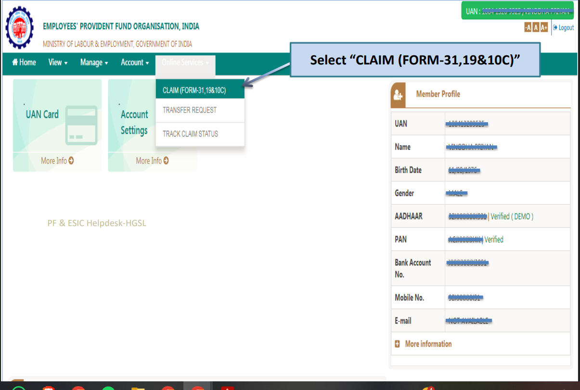Open "More Info" under UAN Card
Image resolution: width=580 pixels, height=390 pixels.
[56, 161]
